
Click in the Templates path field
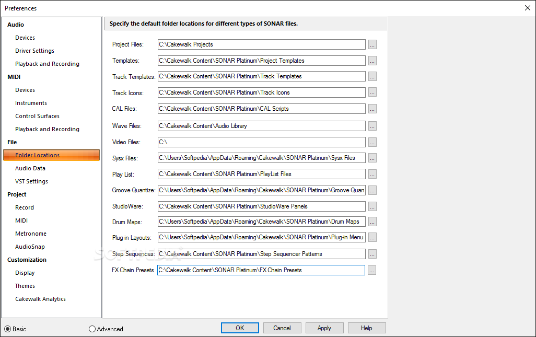262,61
